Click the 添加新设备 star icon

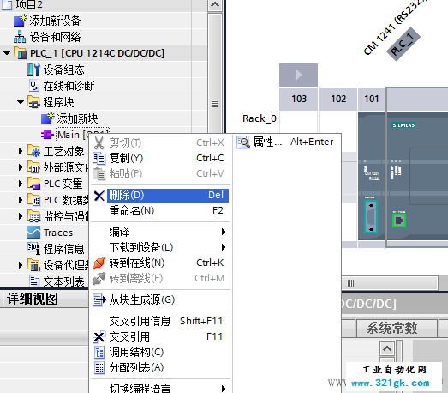20,21
